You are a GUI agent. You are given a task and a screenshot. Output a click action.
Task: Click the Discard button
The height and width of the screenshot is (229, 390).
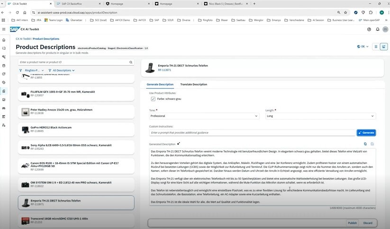(x=368, y=223)
